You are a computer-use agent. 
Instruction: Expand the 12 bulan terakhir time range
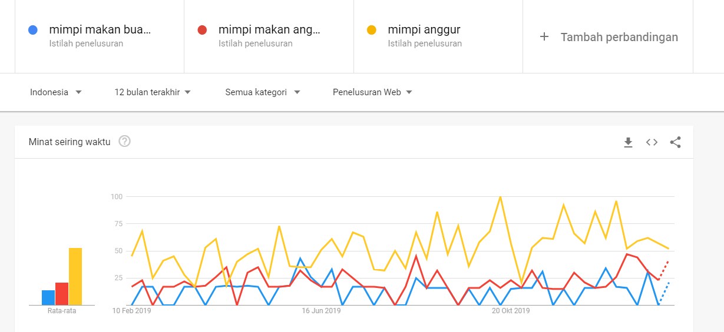click(x=153, y=92)
